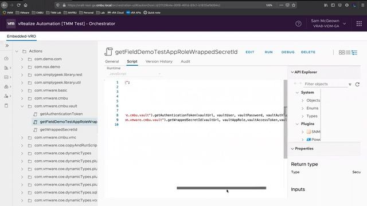Viewport: 367px width, 206px height.
Task: Expand the Objects node
Action: pos(302,101)
